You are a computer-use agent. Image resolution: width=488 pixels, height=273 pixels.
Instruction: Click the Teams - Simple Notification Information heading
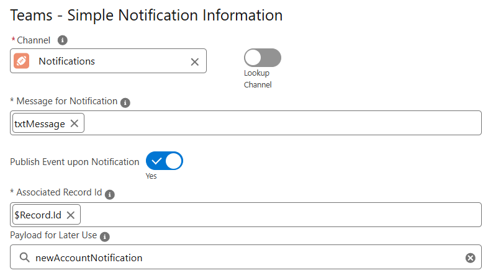point(147,16)
